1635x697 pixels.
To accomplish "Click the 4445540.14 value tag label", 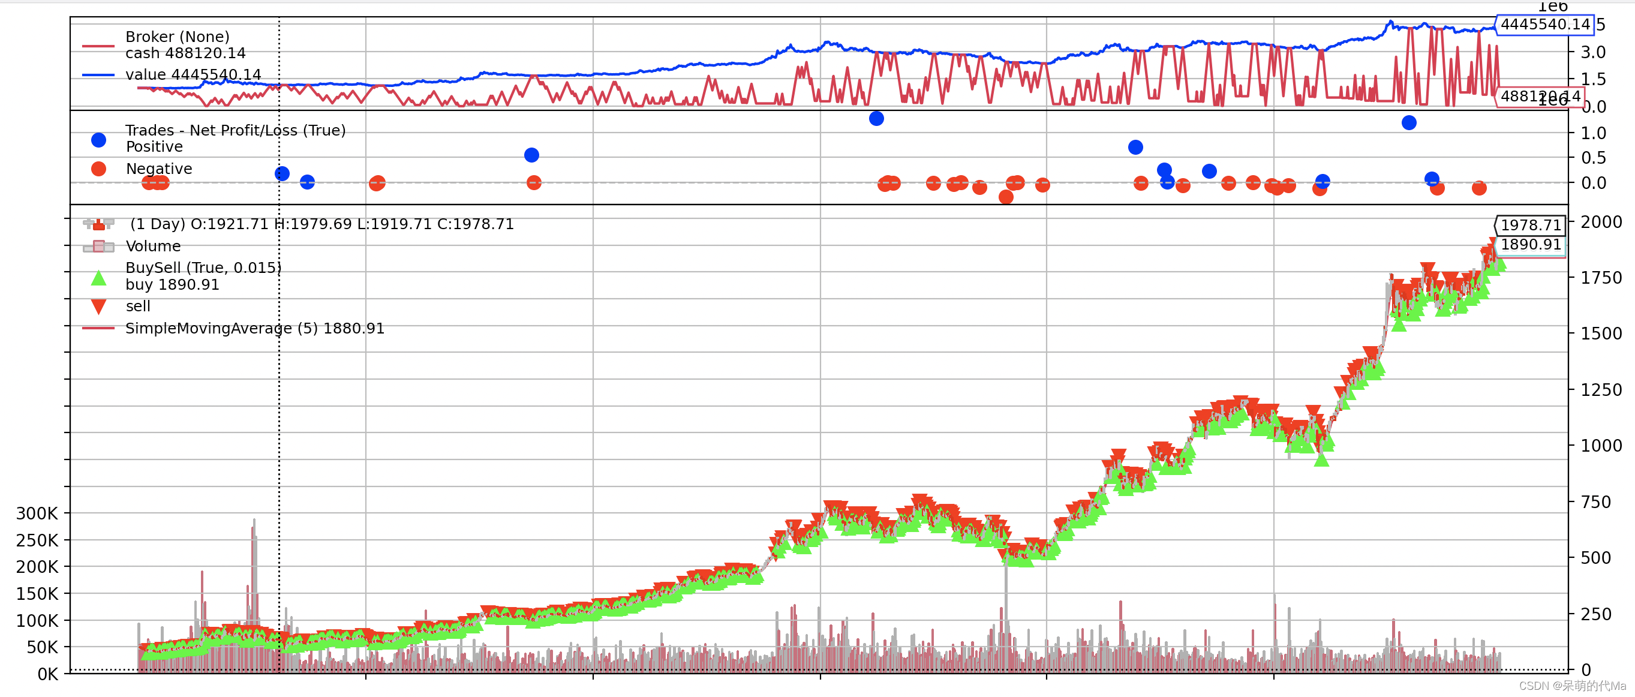I will click(1544, 25).
